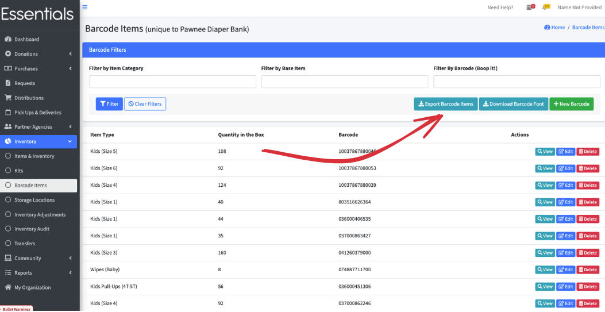
Task: Click the Need Help? link
Action: (x=500, y=7)
